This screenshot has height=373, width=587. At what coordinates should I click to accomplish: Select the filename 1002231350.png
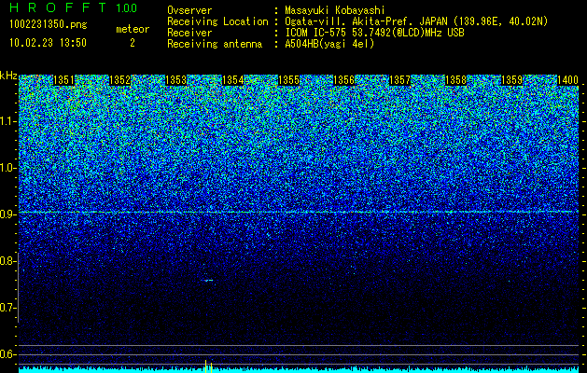49,25
